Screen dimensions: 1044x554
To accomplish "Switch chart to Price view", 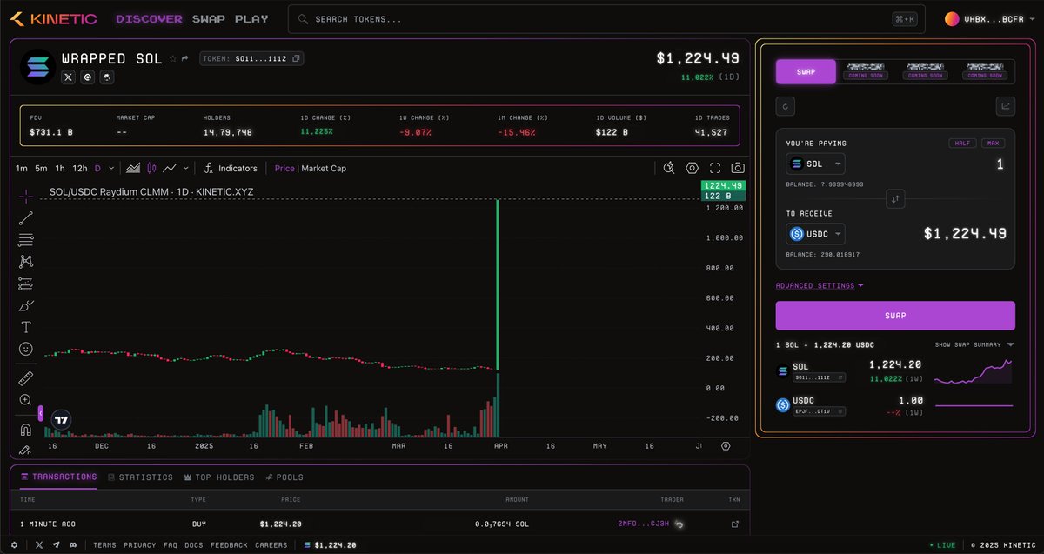I will [284, 169].
